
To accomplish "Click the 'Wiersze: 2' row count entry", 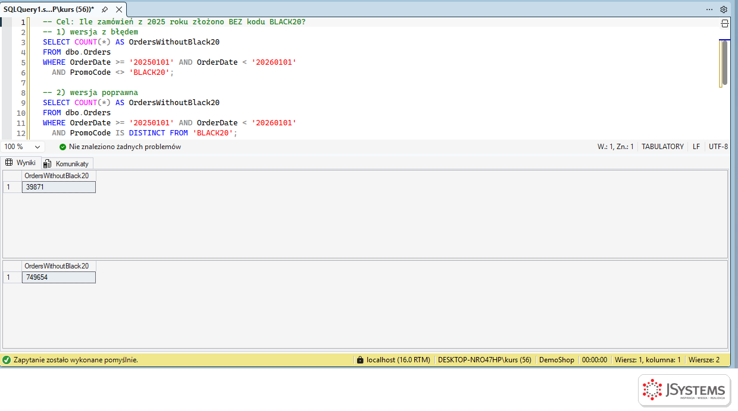I will (704, 360).
